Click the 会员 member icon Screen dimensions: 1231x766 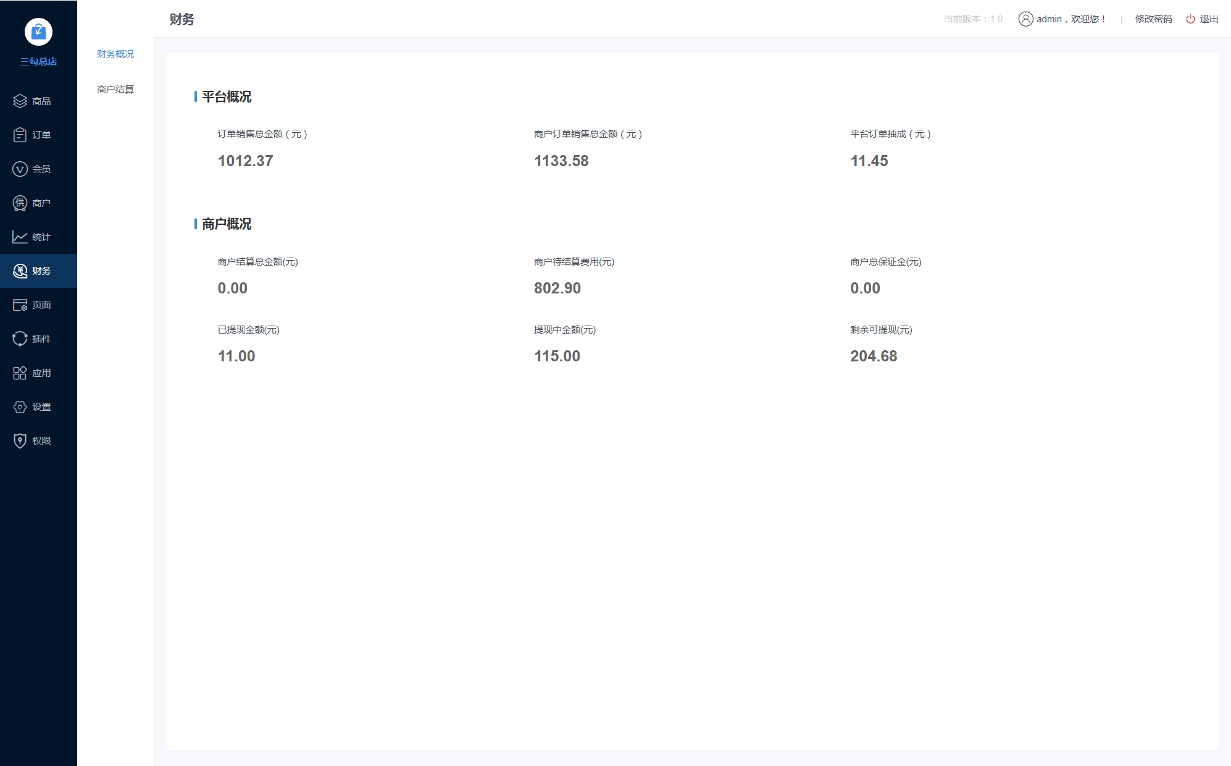coord(19,169)
